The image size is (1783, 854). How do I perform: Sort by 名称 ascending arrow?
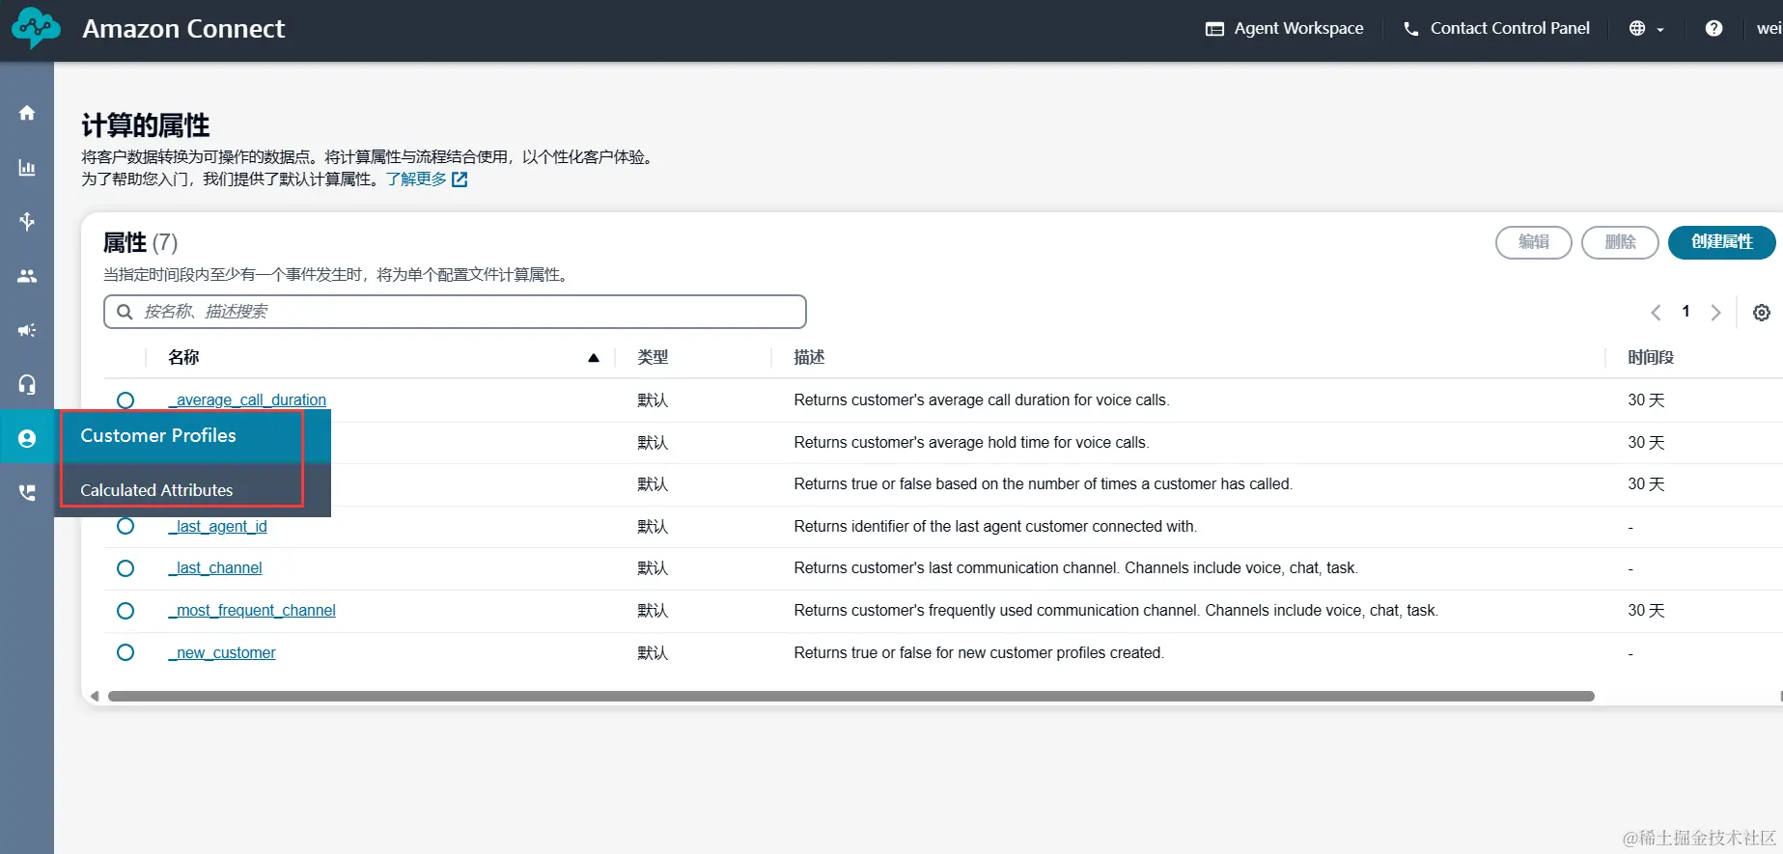[x=594, y=358]
